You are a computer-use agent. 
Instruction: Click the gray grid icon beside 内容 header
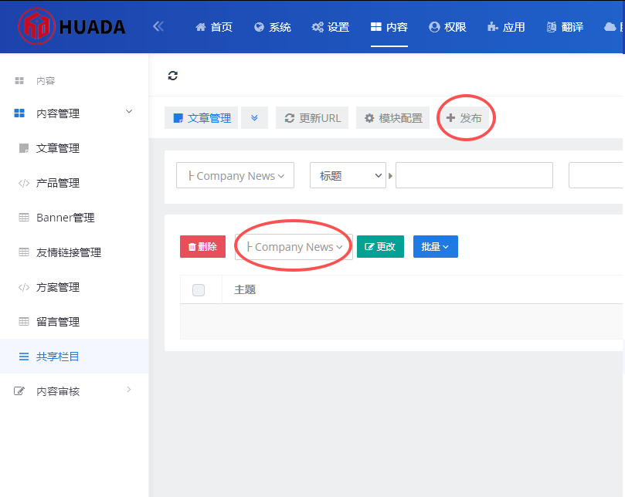click(19, 81)
